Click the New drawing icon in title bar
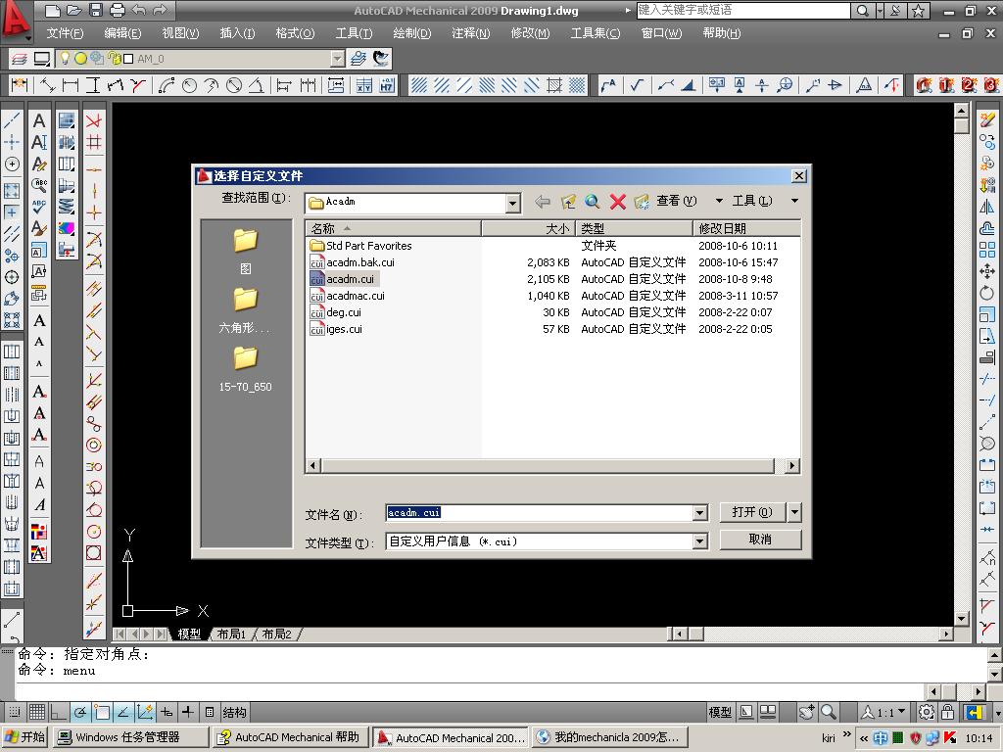Screen dimensions: 1003x752 click(53, 10)
